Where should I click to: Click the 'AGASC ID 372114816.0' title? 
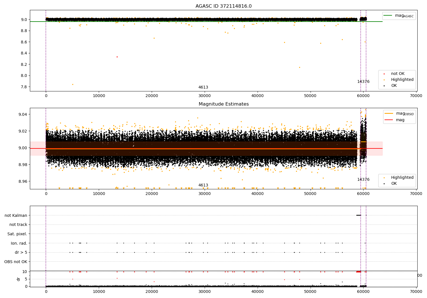(x=223, y=6)
